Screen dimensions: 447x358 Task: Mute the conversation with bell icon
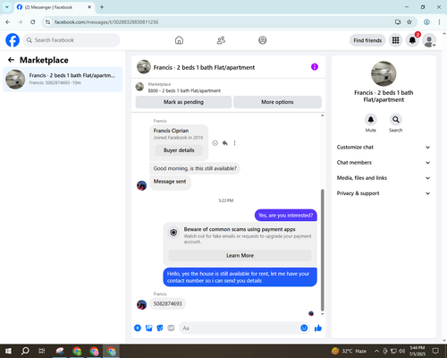click(x=371, y=120)
